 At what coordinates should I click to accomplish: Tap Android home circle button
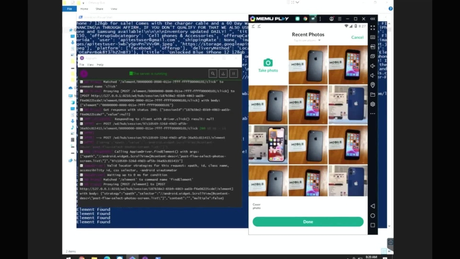click(x=373, y=216)
